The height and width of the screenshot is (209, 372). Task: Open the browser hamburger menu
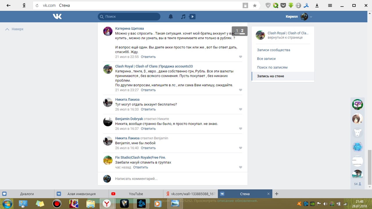330,6
